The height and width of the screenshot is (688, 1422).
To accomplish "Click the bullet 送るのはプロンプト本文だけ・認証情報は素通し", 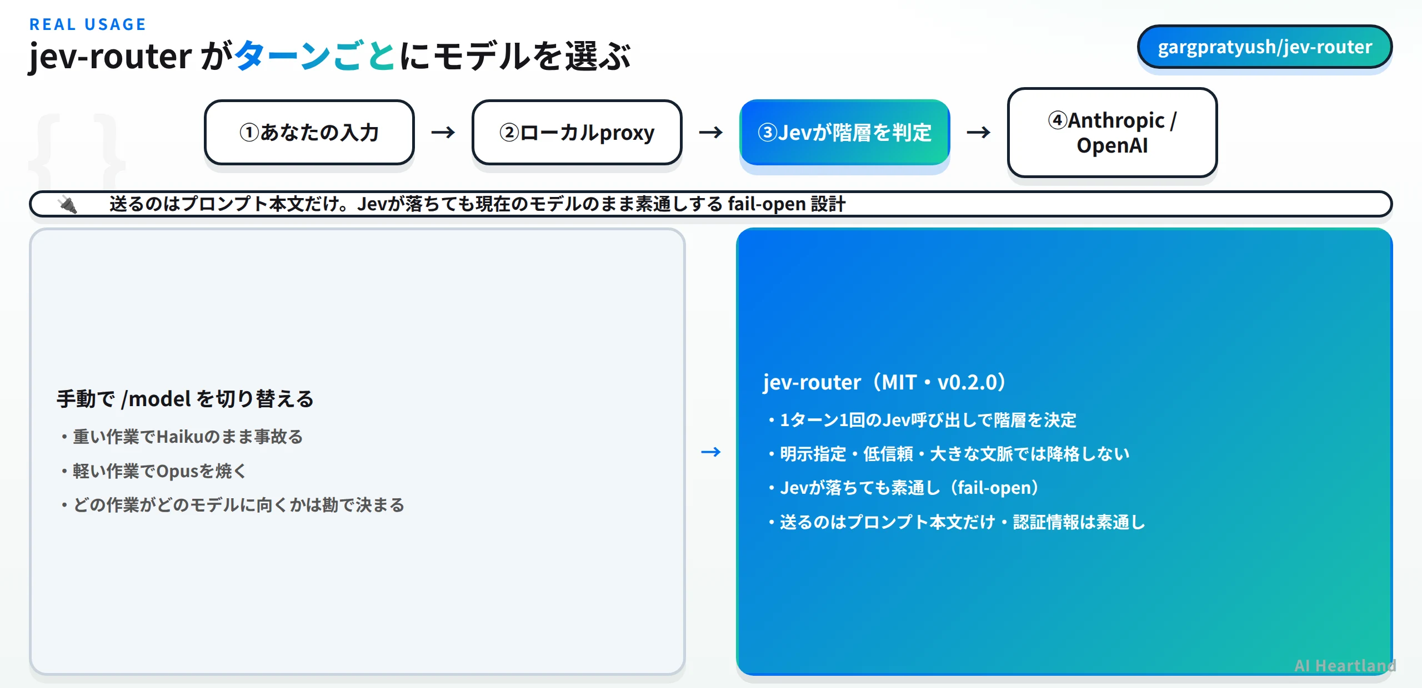I will tap(957, 522).
